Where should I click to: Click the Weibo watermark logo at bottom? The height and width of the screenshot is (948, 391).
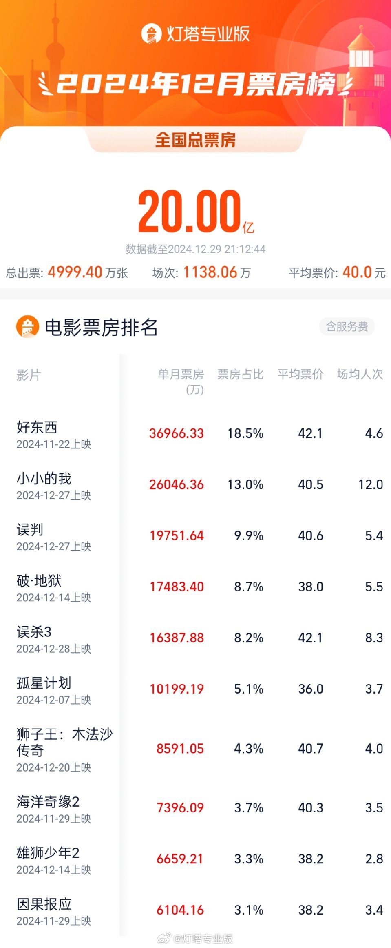tap(164, 938)
